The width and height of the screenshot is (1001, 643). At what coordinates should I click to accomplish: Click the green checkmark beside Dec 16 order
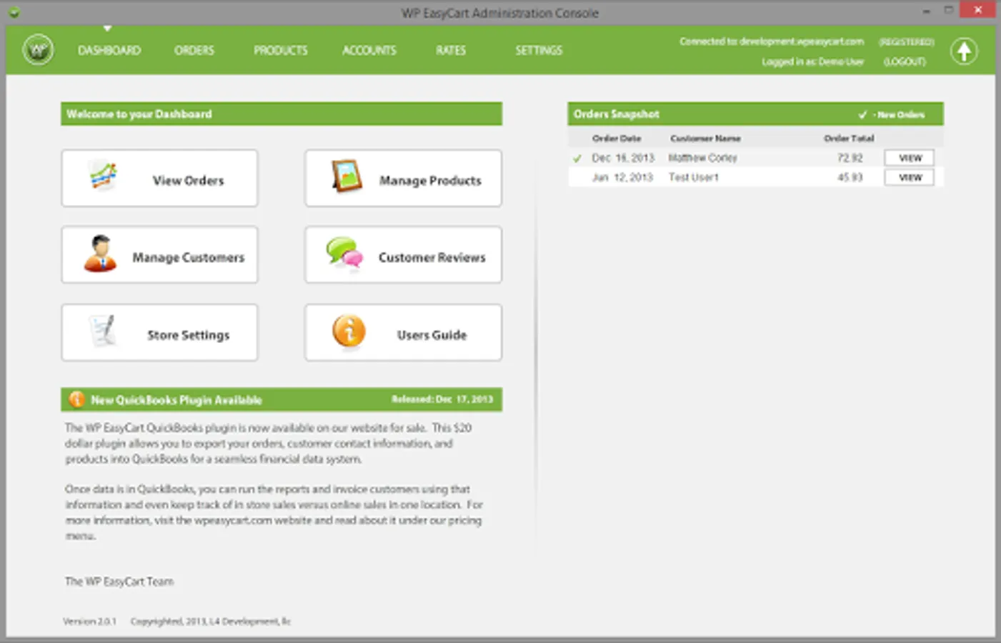click(577, 158)
